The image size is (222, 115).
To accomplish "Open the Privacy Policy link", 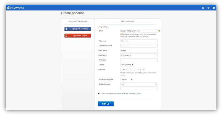I will pos(136,93).
